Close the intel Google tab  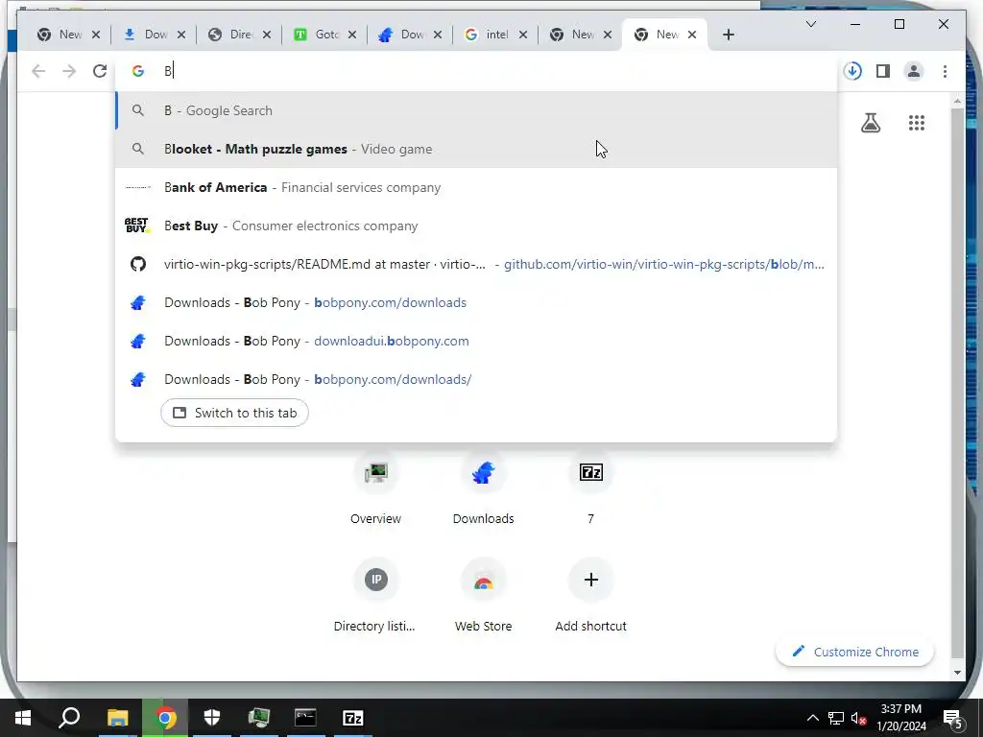[523, 35]
